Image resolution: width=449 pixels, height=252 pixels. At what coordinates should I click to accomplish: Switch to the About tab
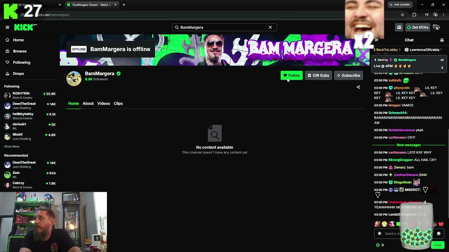(88, 104)
